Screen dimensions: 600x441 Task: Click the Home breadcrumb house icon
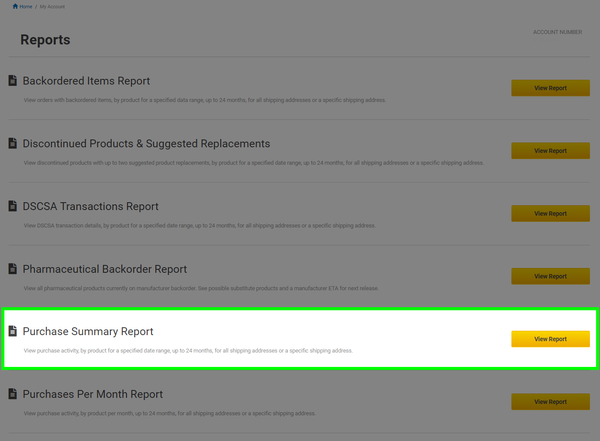(15, 6)
